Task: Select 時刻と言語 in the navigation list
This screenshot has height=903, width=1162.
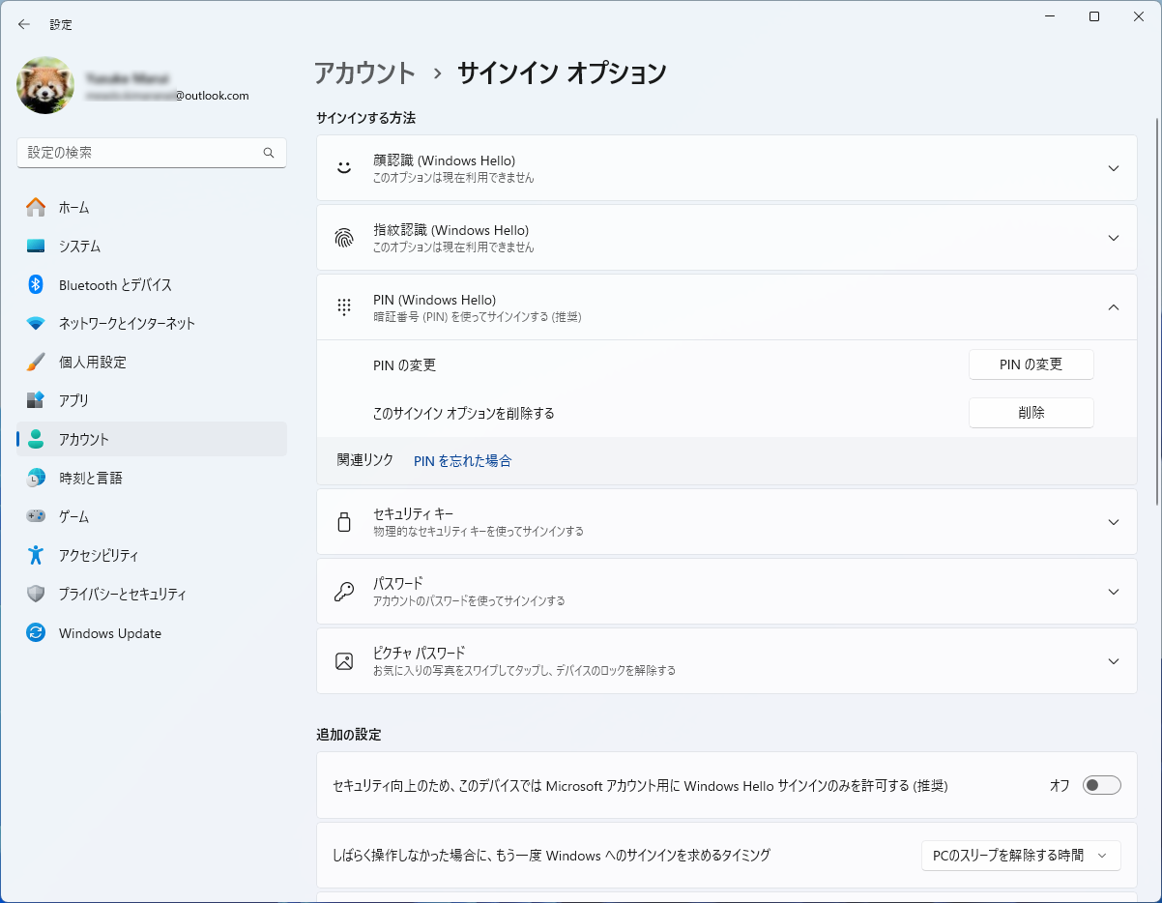Action: (90, 478)
